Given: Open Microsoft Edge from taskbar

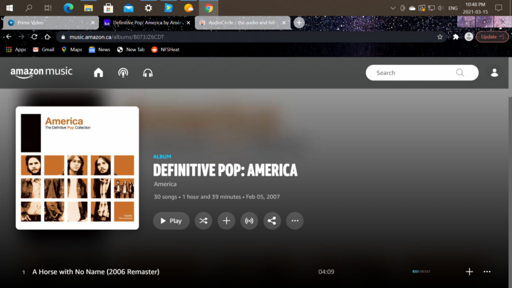Looking at the screenshot, I should pyautogui.click(x=68, y=8).
